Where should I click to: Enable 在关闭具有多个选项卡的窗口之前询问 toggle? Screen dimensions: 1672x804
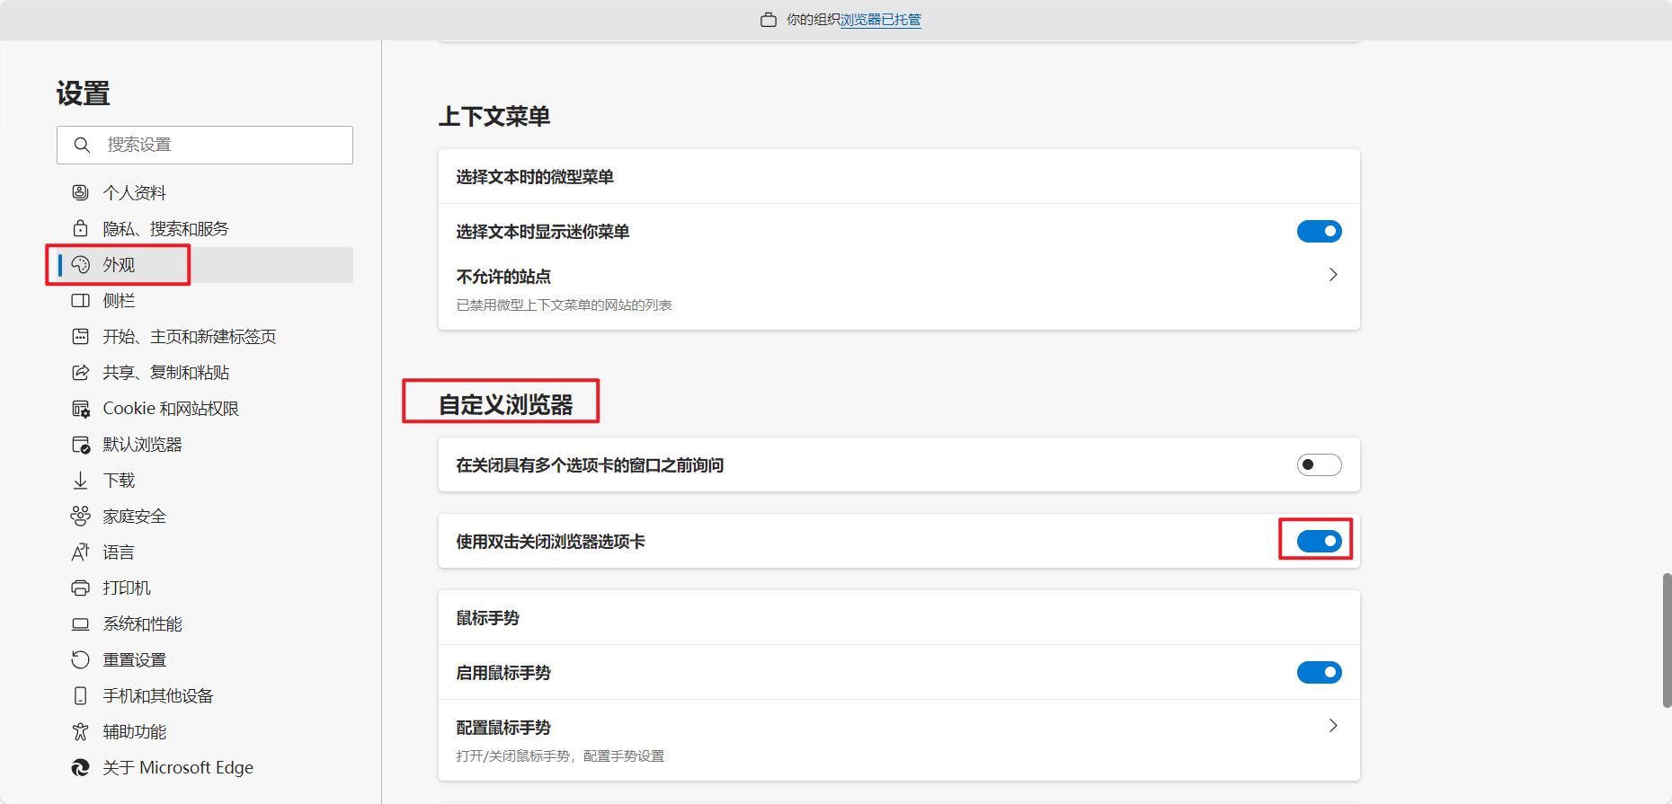tap(1319, 464)
